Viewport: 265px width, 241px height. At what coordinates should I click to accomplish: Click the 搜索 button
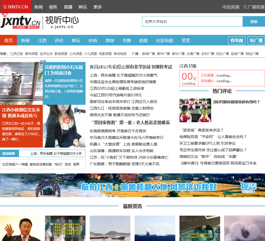pyautogui.click(x=254, y=21)
